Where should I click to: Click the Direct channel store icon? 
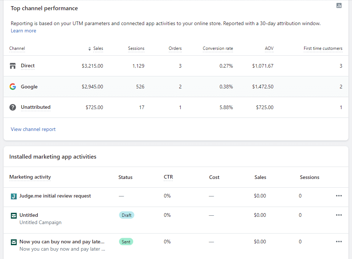click(x=13, y=66)
